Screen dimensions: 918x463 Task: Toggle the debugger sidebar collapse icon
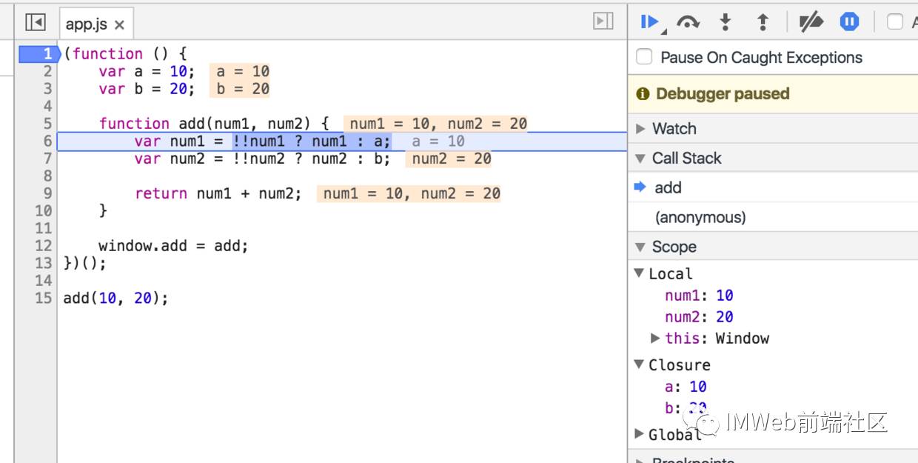(603, 21)
